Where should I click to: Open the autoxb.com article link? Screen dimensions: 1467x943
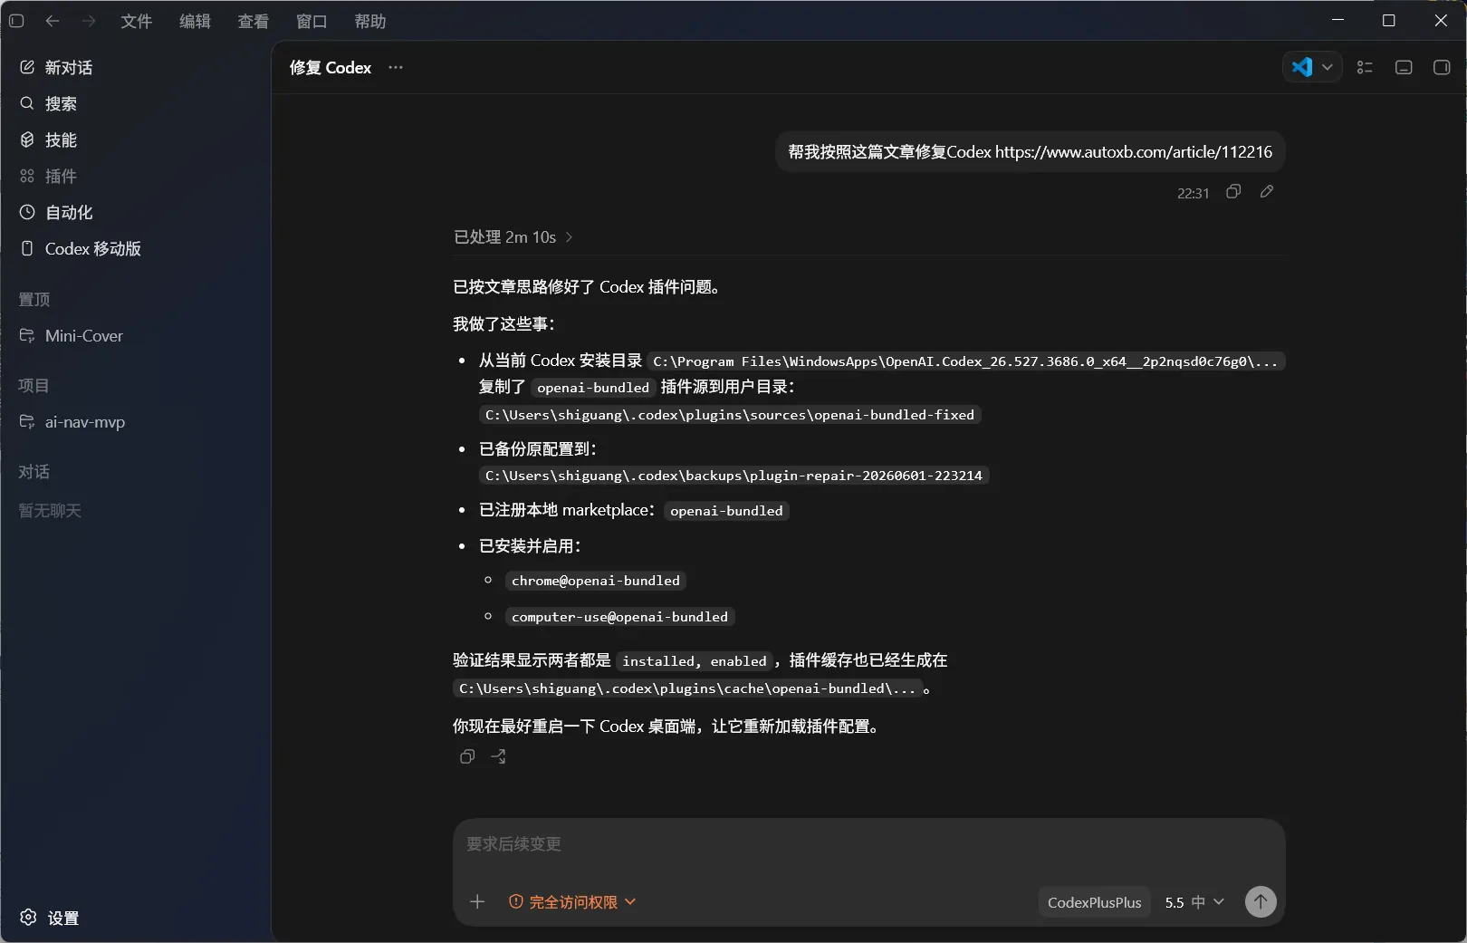[1134, 152]
